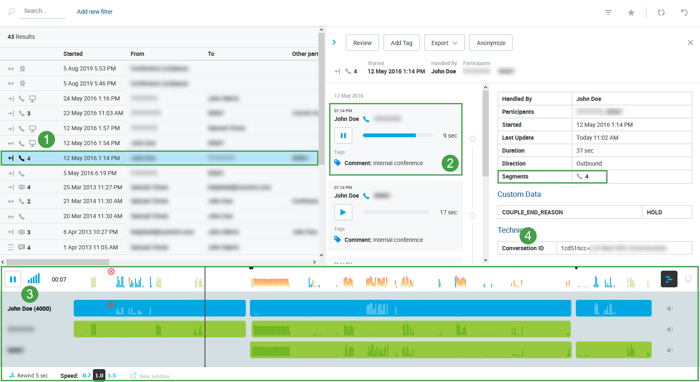
Task: Mute the John Doe (4000) audio track
Action: click(670, 309)
